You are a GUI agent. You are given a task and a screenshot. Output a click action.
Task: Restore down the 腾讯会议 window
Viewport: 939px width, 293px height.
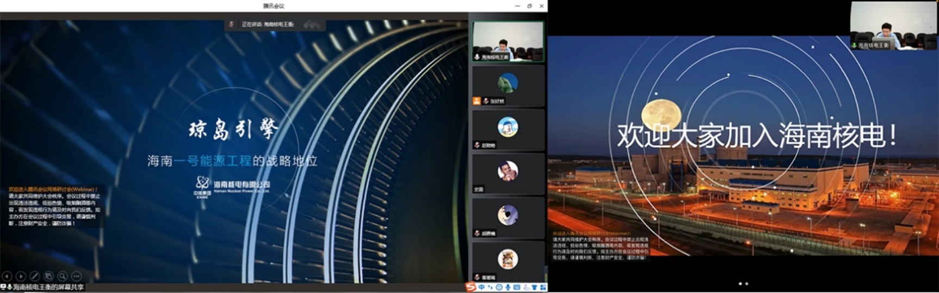[529, 6]
